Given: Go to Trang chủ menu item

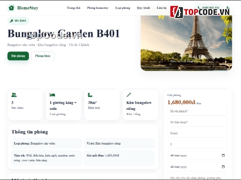Looking at the screenshot, I should pos(74,8).
